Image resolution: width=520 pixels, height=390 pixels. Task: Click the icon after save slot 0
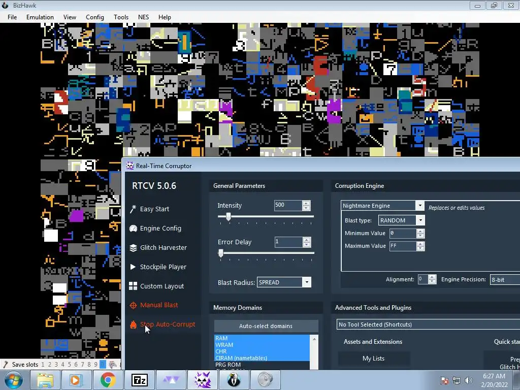pos(113,365)
